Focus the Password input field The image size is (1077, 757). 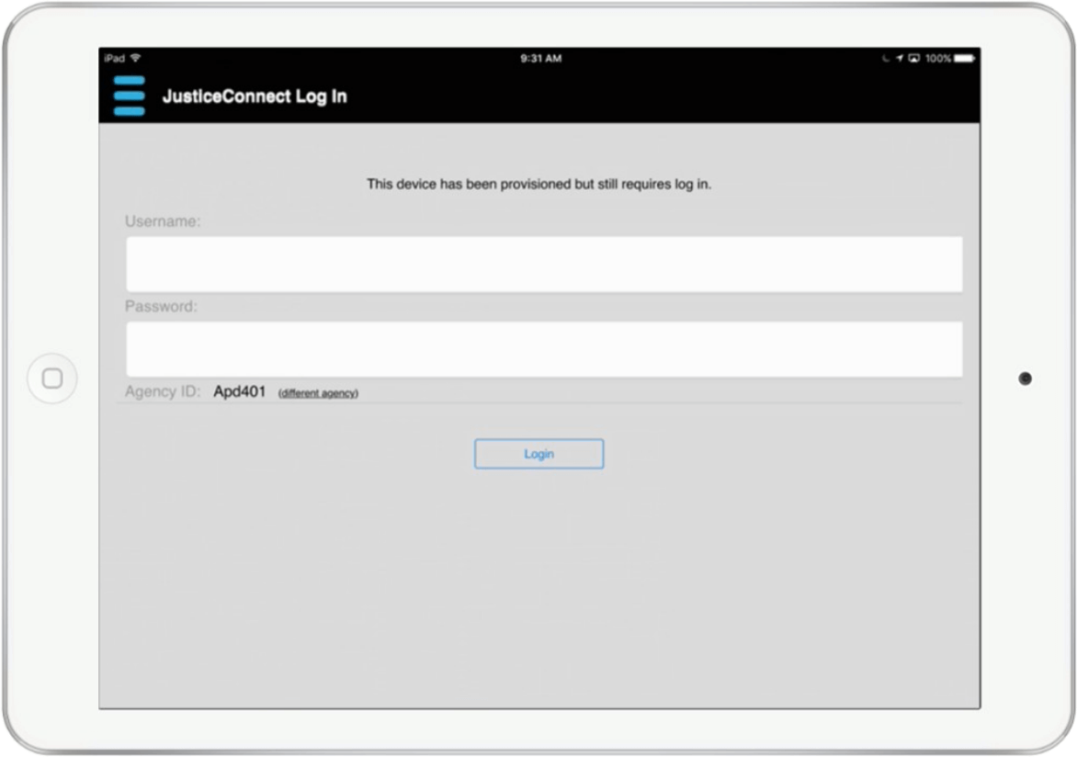point(544,349)
